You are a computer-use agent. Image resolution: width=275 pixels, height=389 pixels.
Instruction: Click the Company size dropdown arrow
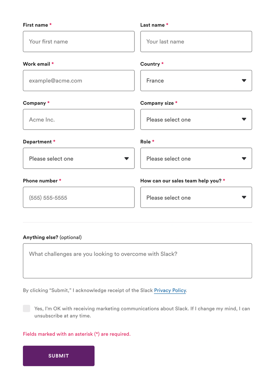(x=244, y=119)
